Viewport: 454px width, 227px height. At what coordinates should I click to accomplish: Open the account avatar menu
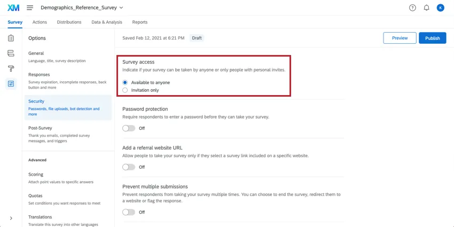click(440, 7)
